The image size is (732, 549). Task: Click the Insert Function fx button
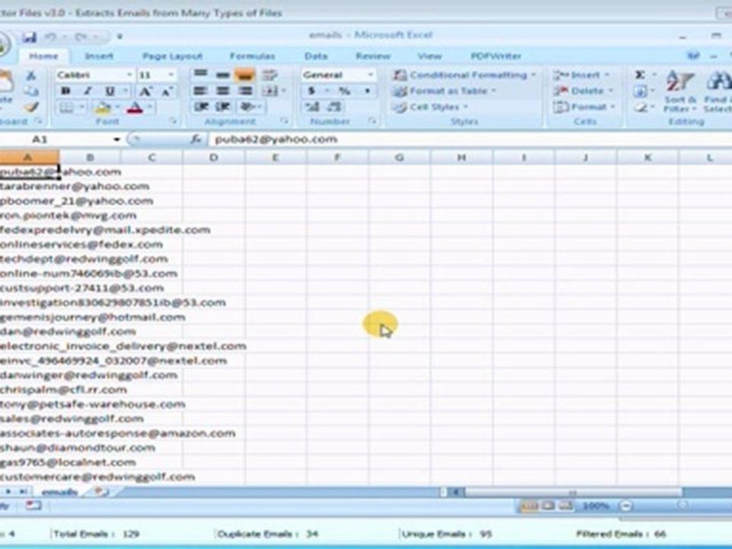tap(196, 139)
